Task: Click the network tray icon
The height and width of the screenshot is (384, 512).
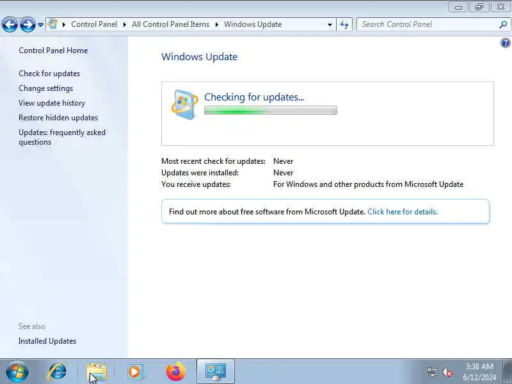Action: point(431,372)
